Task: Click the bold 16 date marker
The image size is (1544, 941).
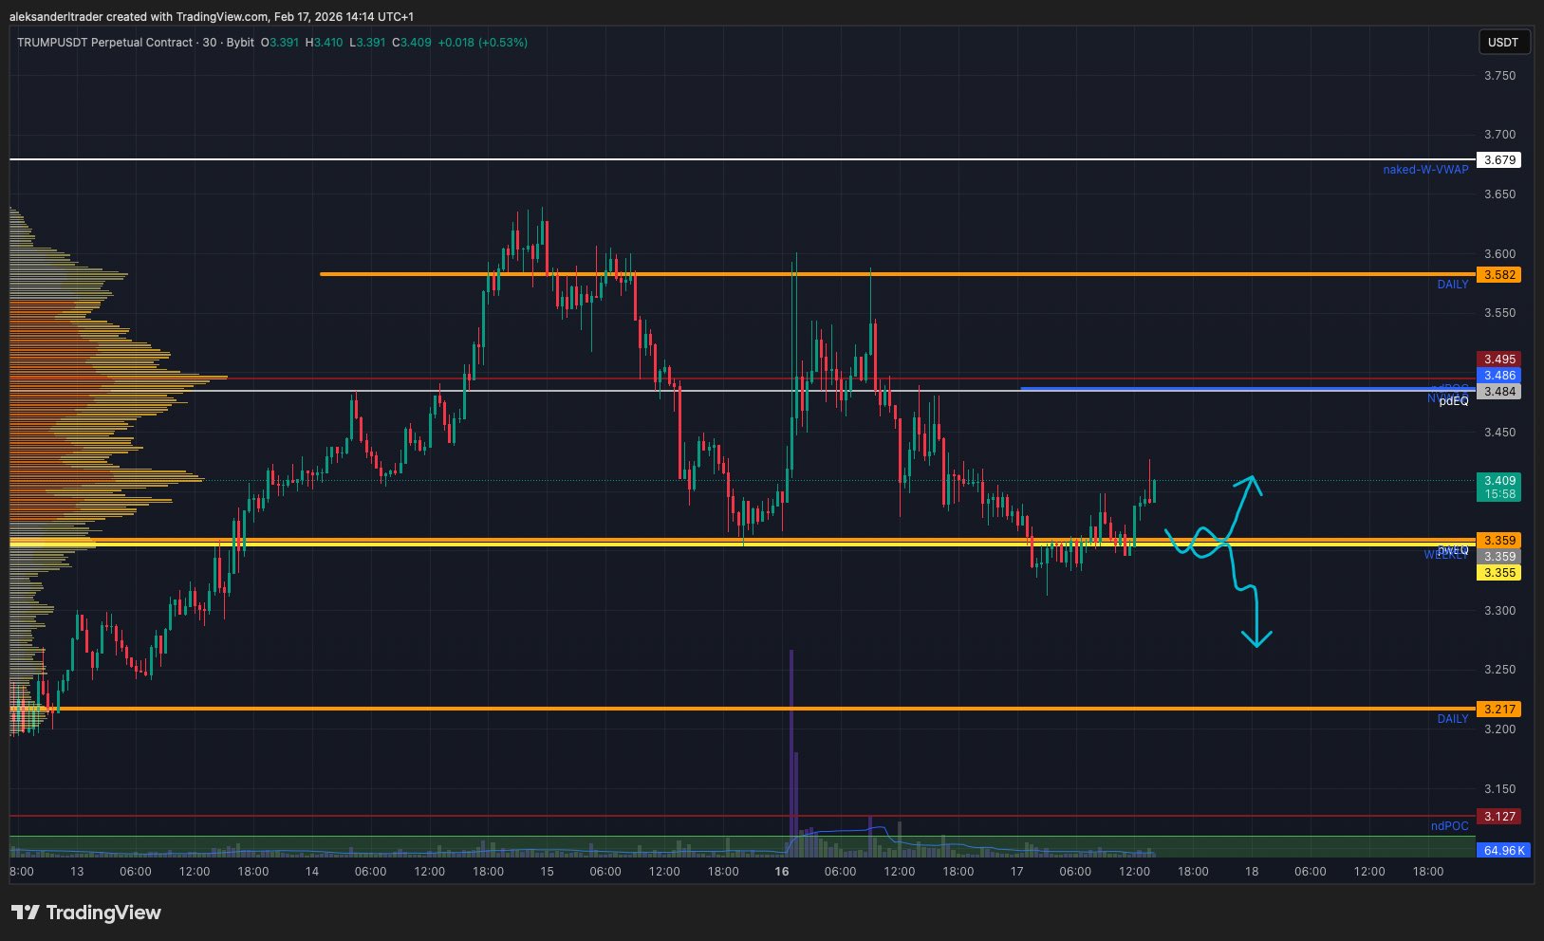Action: click(x=781, y=872)
